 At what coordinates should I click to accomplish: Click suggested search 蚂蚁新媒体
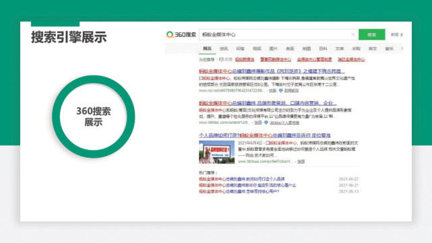[x=245, y=59]
